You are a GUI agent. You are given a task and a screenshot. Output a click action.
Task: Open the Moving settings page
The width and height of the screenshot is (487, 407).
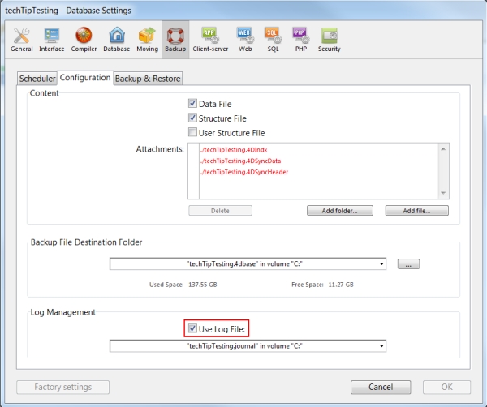click(147, 39)
